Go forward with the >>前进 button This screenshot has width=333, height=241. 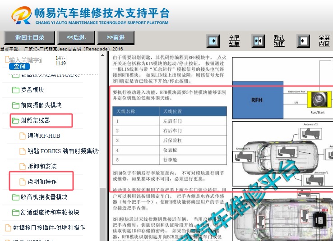(116, 38)
